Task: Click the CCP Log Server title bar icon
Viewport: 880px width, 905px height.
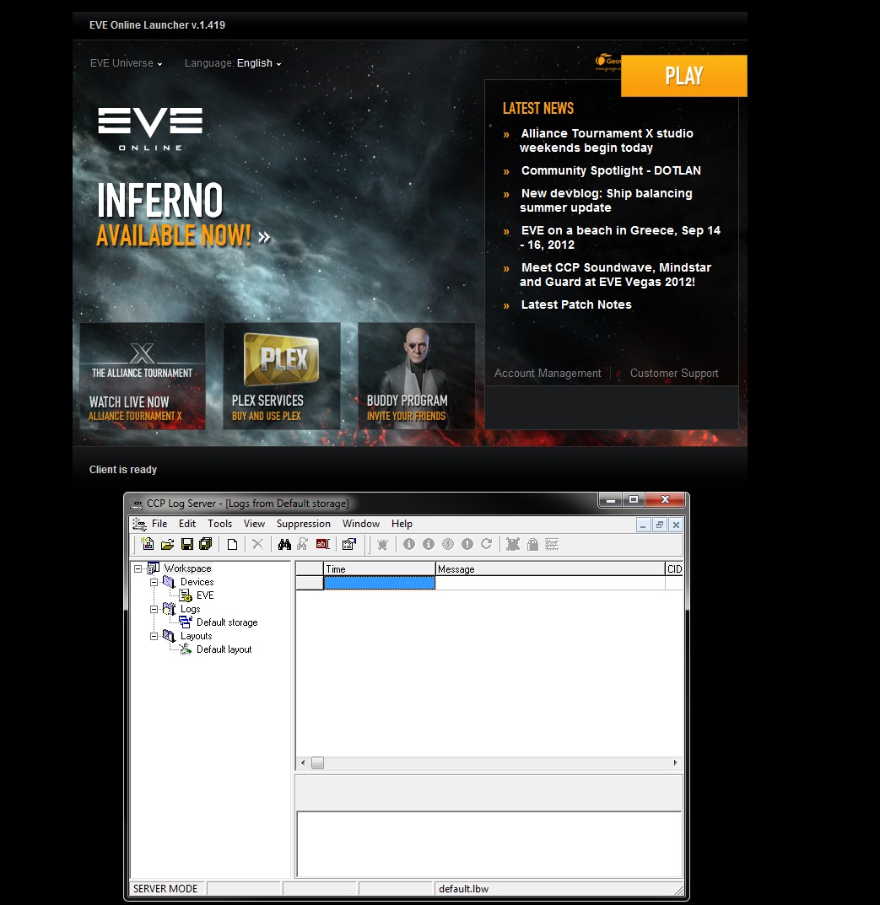Action: (137, 504)
